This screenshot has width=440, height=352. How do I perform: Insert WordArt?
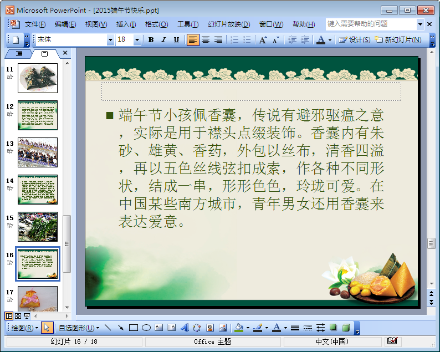click(185, 328)
